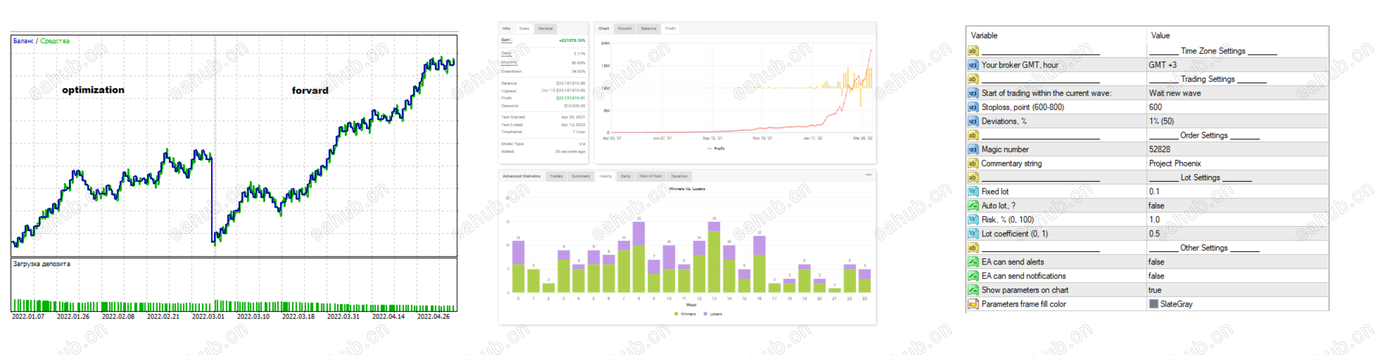Screen dimensions: 1394x355
Task: Open the Wait new wave value dropdown
Action: click(1237, 93)
